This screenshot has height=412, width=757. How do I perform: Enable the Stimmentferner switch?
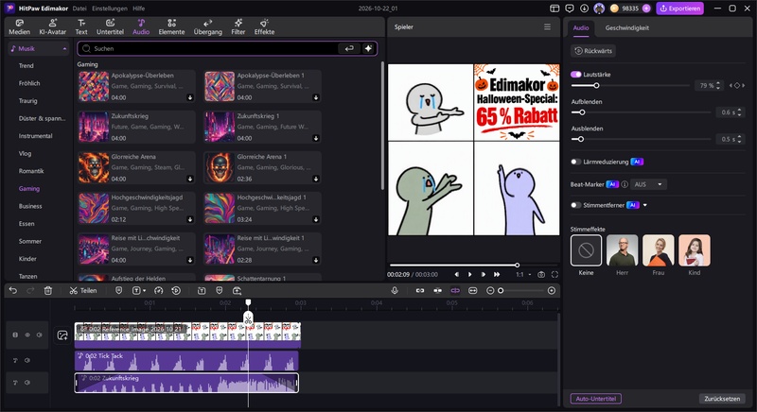(x=575, y=205)
